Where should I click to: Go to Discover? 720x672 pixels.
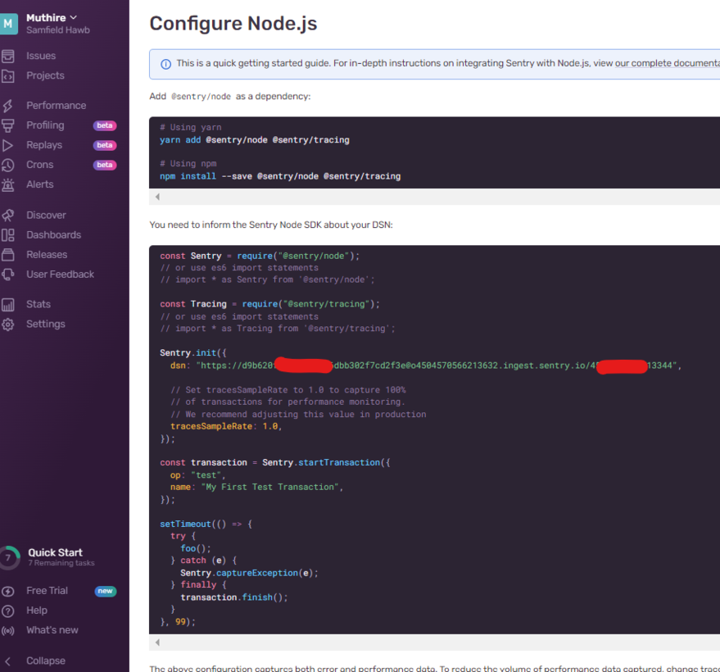[x=46, y=216]
